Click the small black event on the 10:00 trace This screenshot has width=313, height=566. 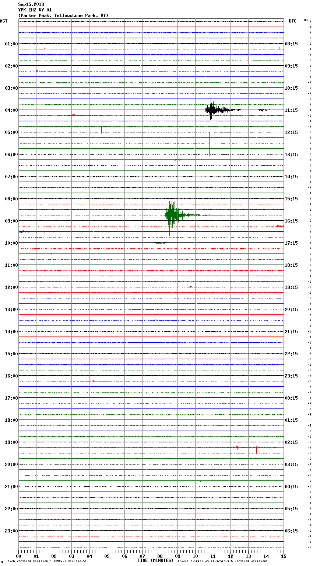pos(160,243)
